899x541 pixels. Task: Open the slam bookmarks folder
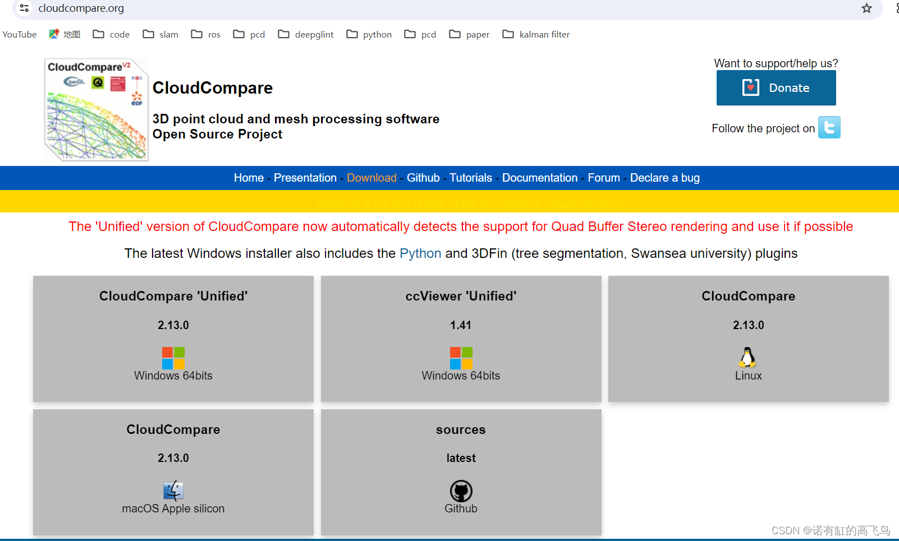160,34
